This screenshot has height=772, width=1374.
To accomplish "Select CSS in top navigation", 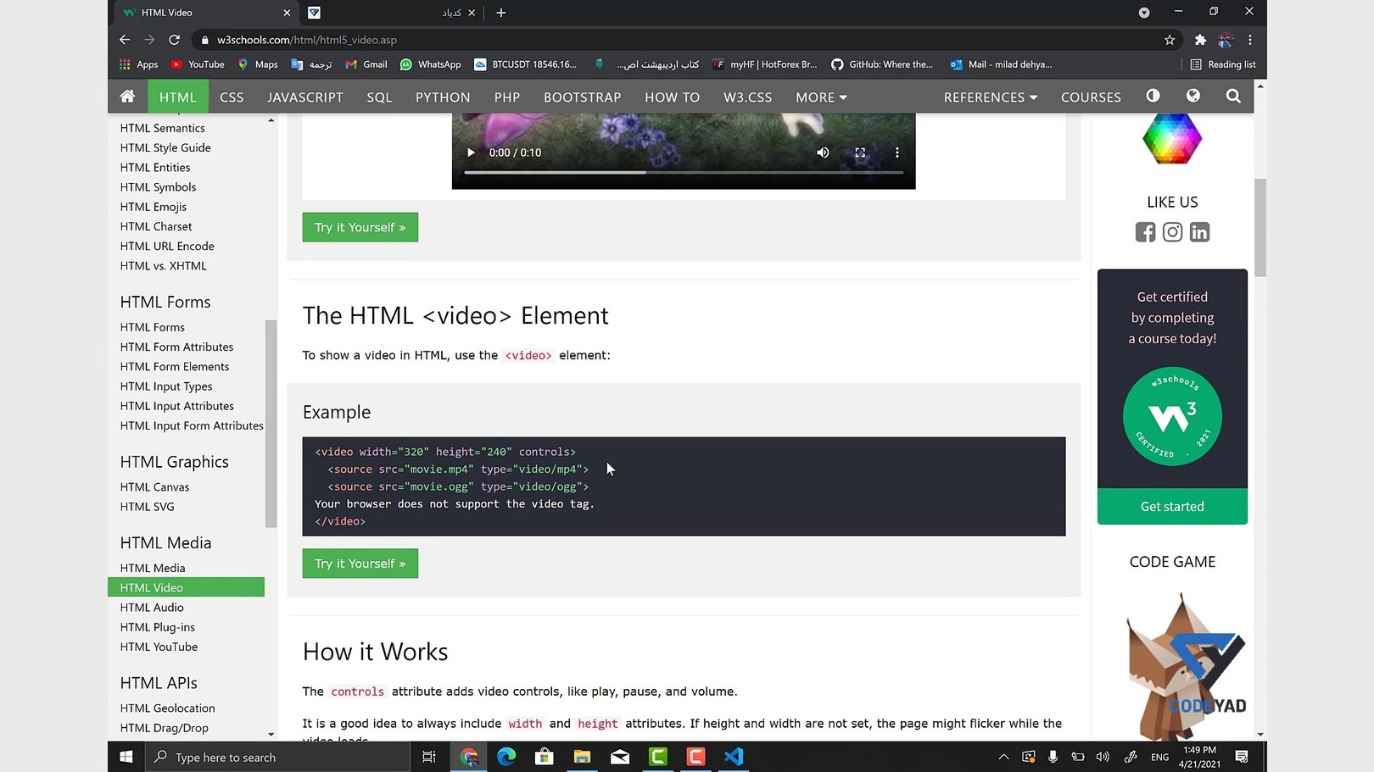I will 232,97.
